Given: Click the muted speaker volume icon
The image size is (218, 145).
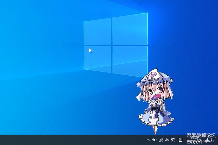Looking at the screenshot, I should tap(167, 140).
